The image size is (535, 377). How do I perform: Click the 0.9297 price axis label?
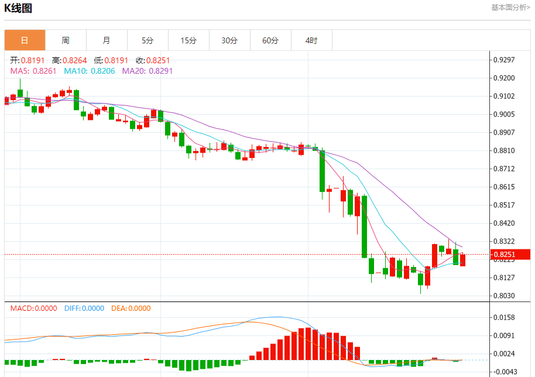tap(504, 60)
